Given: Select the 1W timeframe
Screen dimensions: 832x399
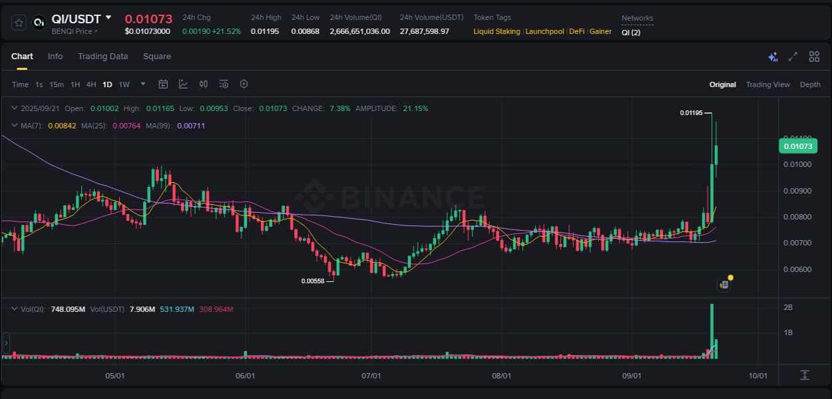Looking at the screenshot, I should [x=123, y=84].
